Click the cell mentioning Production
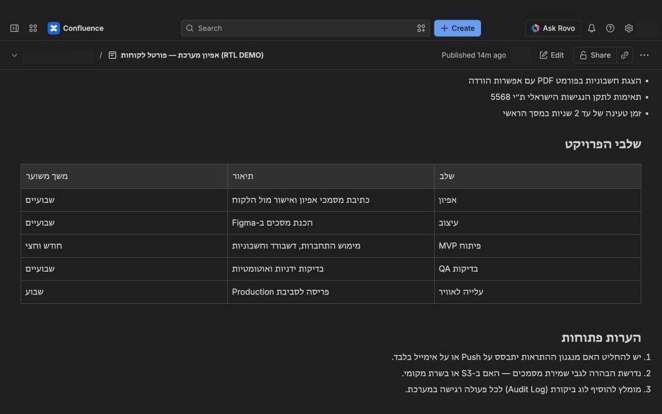 pyautogui.click(x=331, y=292)
